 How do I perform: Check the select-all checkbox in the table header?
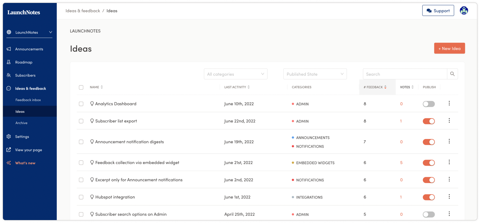[x=81, y=87]
